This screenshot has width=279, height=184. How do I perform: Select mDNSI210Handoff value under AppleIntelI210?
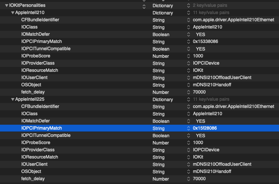click(x=212, y=85)
